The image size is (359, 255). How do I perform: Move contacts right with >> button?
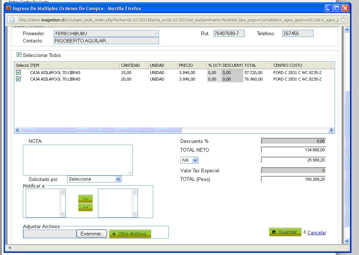85,199
